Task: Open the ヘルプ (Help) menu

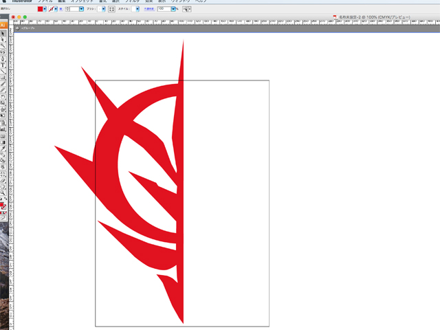Action: [201, 1]
